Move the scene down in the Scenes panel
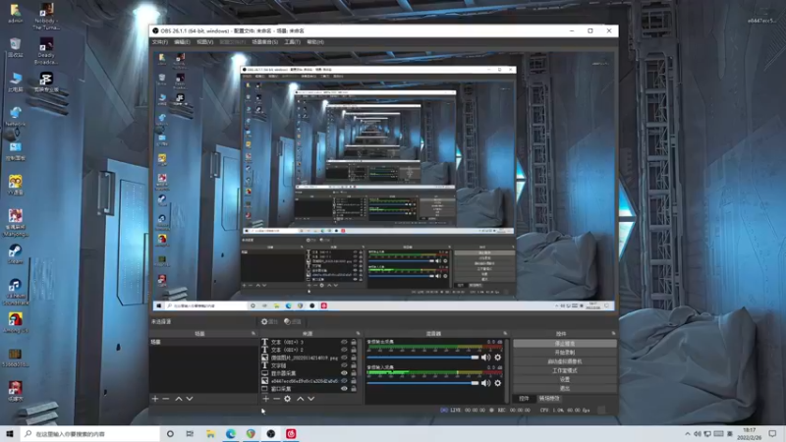 [x=190, y=399]
